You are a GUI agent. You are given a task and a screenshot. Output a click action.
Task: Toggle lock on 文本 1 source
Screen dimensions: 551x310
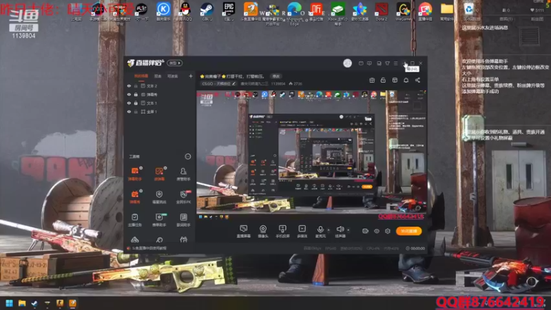(136, 103)
